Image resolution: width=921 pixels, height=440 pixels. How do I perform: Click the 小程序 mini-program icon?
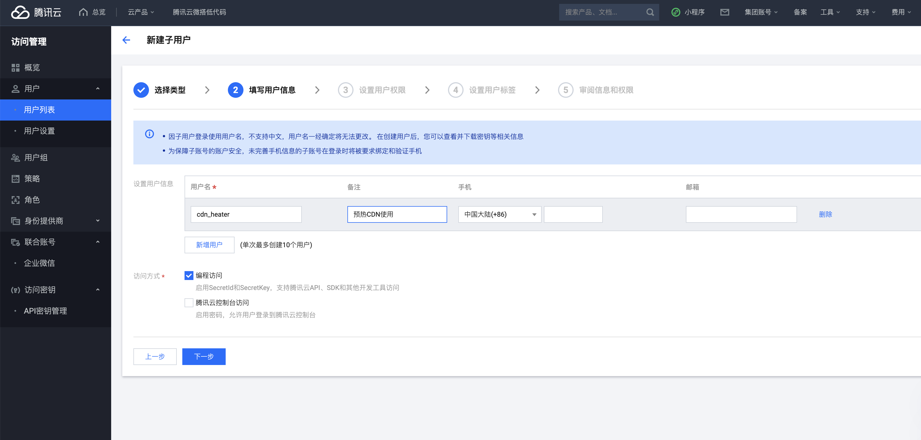[675, 12]
